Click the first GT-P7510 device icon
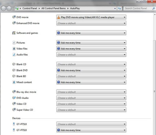Screen dimensions: 156x135 (x=14, y=124)
